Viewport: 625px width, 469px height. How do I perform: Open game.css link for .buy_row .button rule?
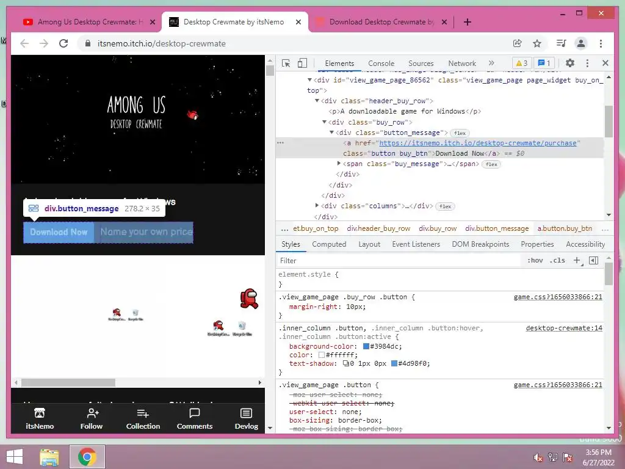(x=558, y=297)
